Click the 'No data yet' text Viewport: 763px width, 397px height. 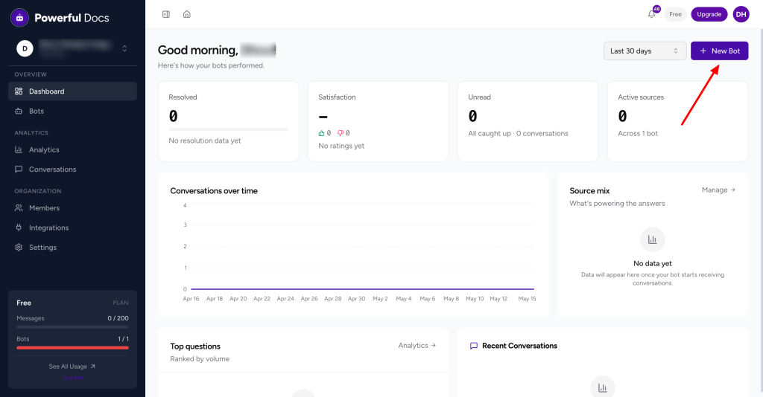click(653, 263)
